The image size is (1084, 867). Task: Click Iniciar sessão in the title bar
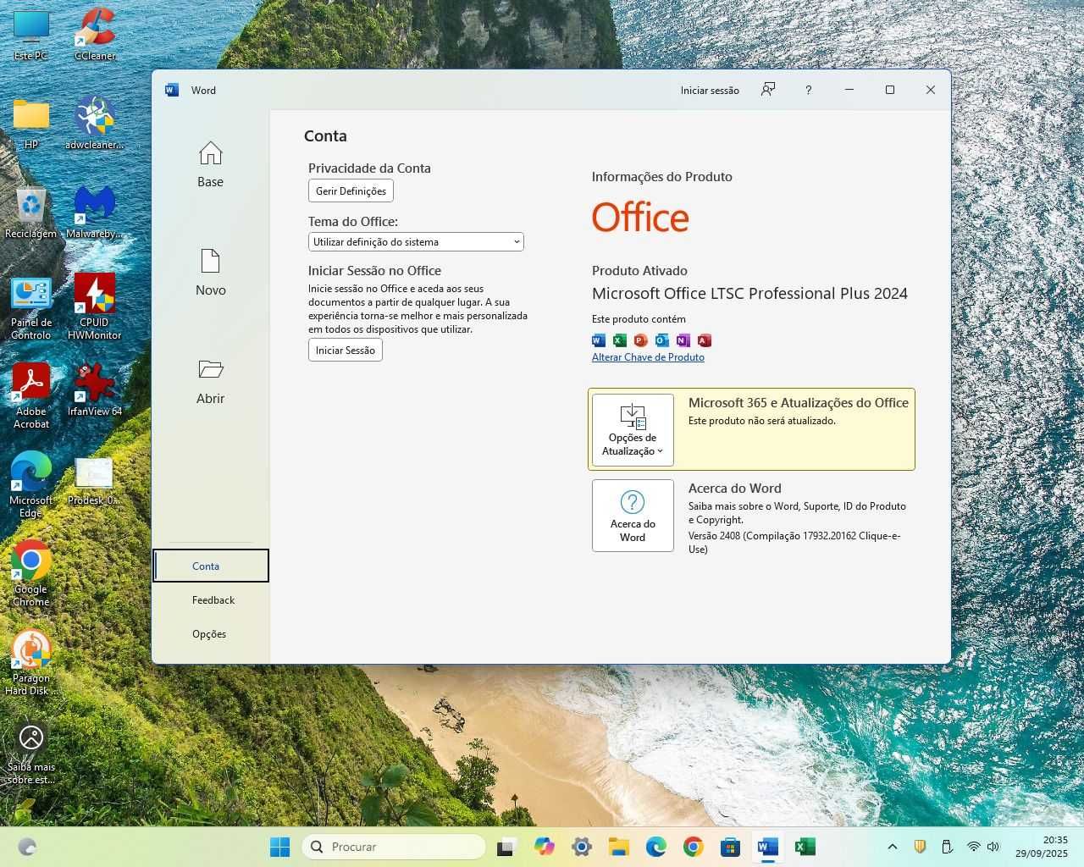[710, 90]
